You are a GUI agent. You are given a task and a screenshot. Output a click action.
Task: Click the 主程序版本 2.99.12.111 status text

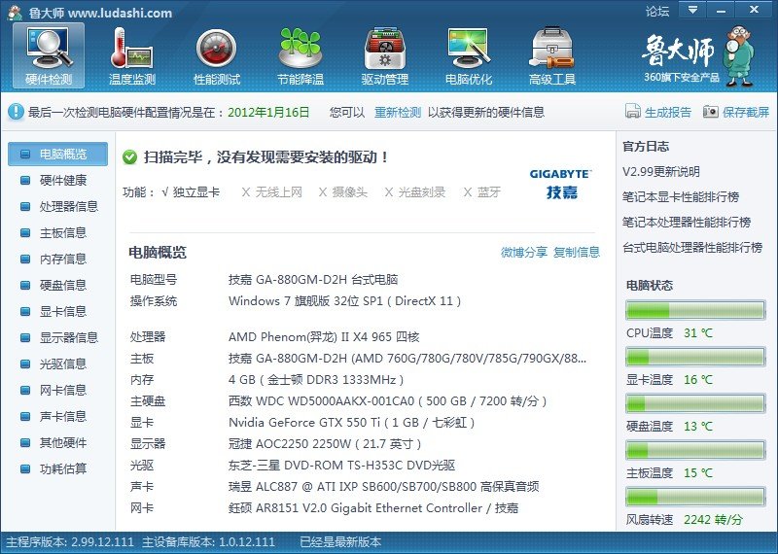69,542
